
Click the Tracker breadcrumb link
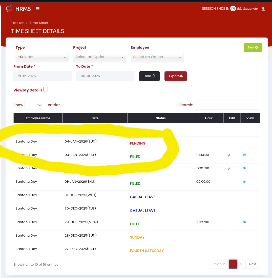click(17, 23)
